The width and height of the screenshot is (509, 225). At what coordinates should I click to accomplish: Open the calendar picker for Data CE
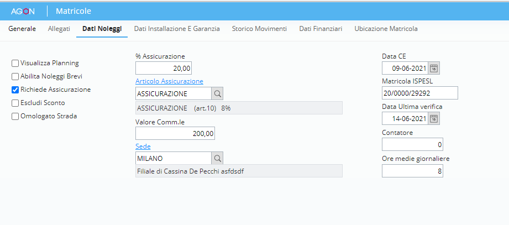pyautogui.click(x=434, y=68)
